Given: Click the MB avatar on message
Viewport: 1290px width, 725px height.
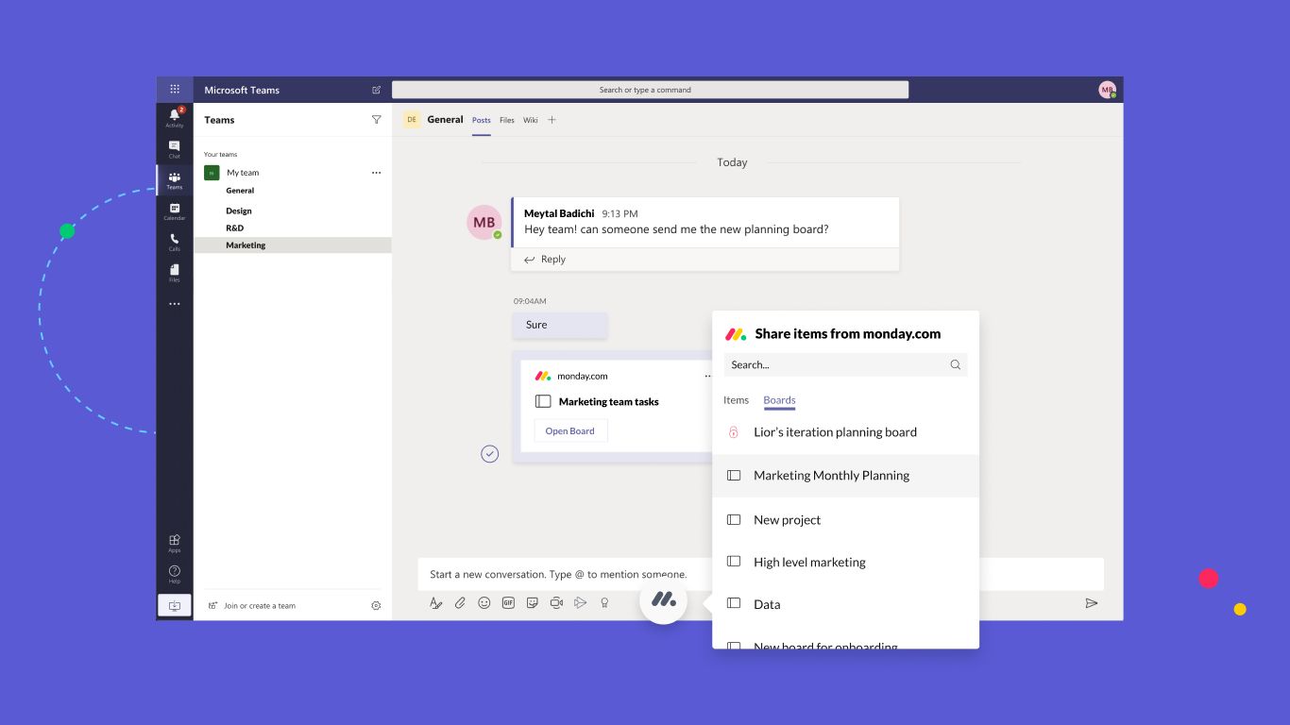Looking at the screenshot, I should tap(484, 223).
